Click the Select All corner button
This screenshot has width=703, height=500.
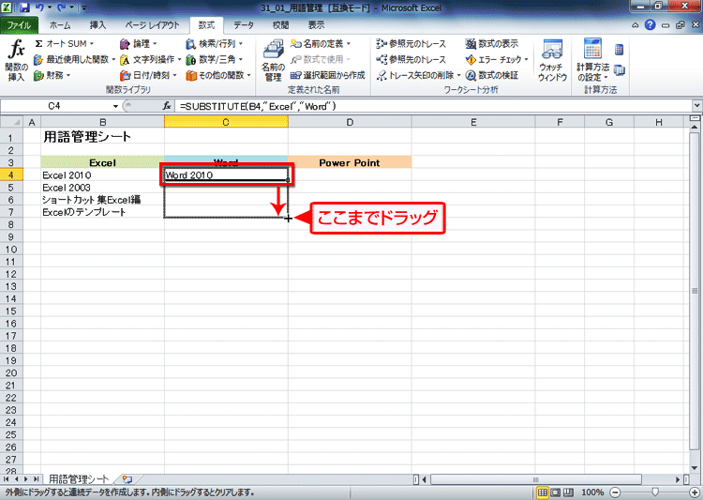(x=10, y=122)
